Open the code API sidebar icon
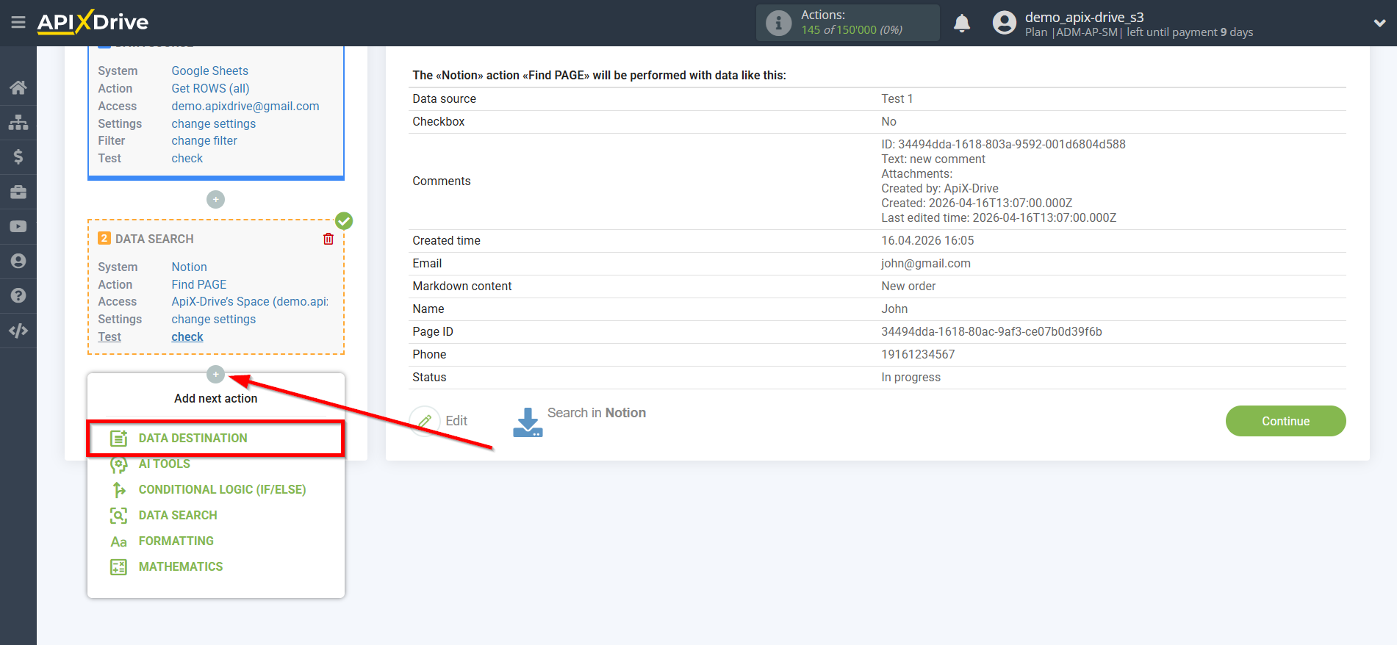Image resolution: width=1397 pixels, height=645 pixels. pos(18,331)
